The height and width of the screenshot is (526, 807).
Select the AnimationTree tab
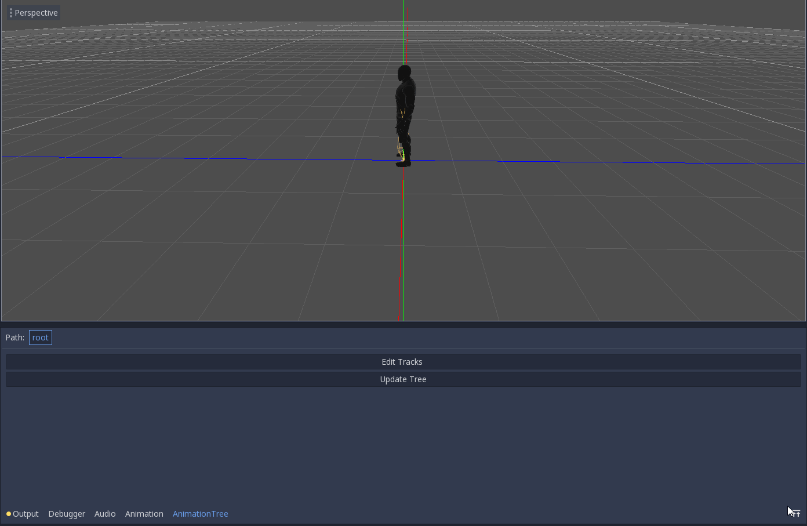[x=201, y=514]
